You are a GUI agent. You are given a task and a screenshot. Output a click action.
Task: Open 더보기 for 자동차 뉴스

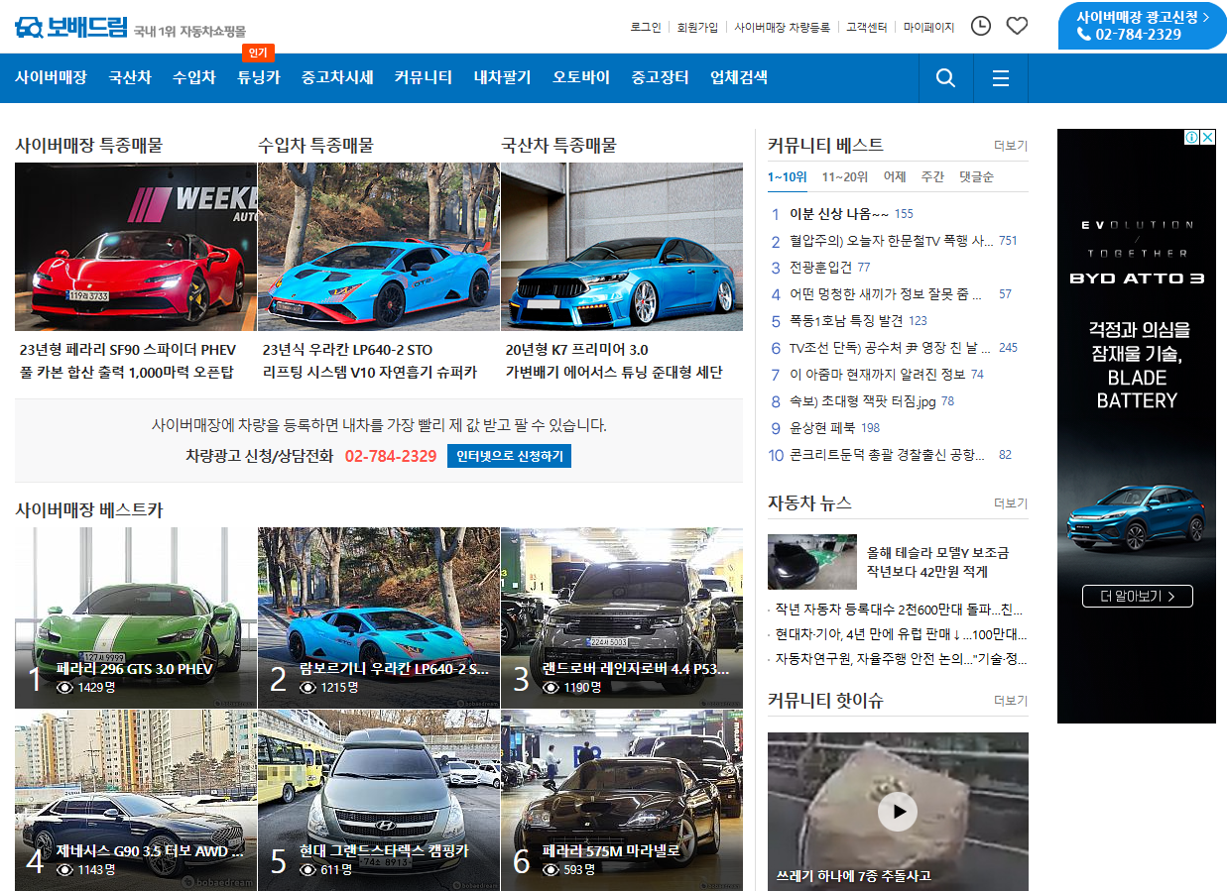click(1013, 503)
